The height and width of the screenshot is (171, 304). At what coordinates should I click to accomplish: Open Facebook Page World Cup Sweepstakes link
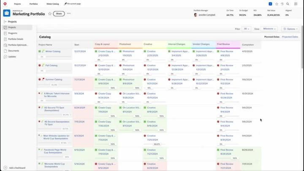tap(55, 151)
